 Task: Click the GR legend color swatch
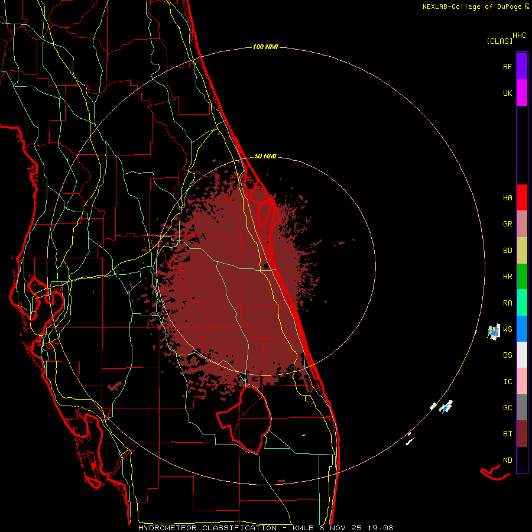pos(522,224)
